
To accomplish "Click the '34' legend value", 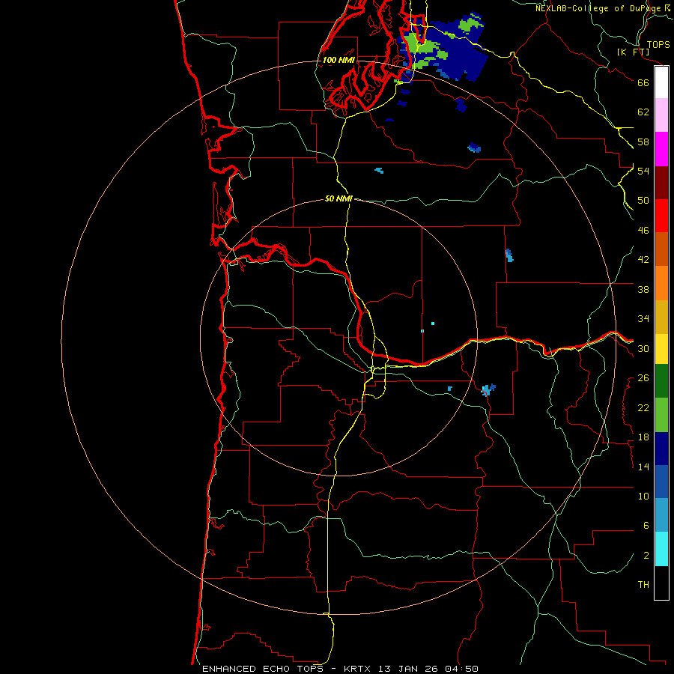I will (x=643, y=319).
